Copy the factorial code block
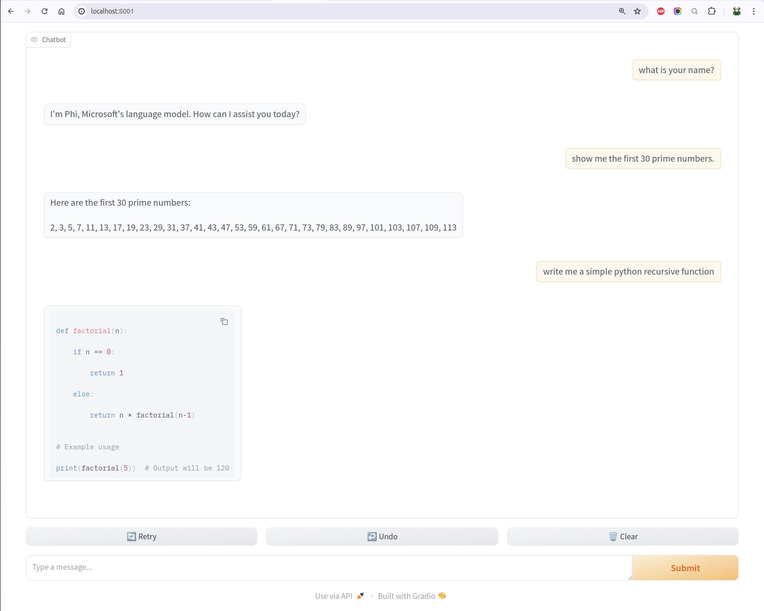The height and width of the screenshot is (611, 764). 224,321
